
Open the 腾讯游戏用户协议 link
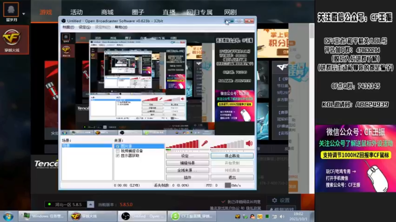[x=225, y=208]
